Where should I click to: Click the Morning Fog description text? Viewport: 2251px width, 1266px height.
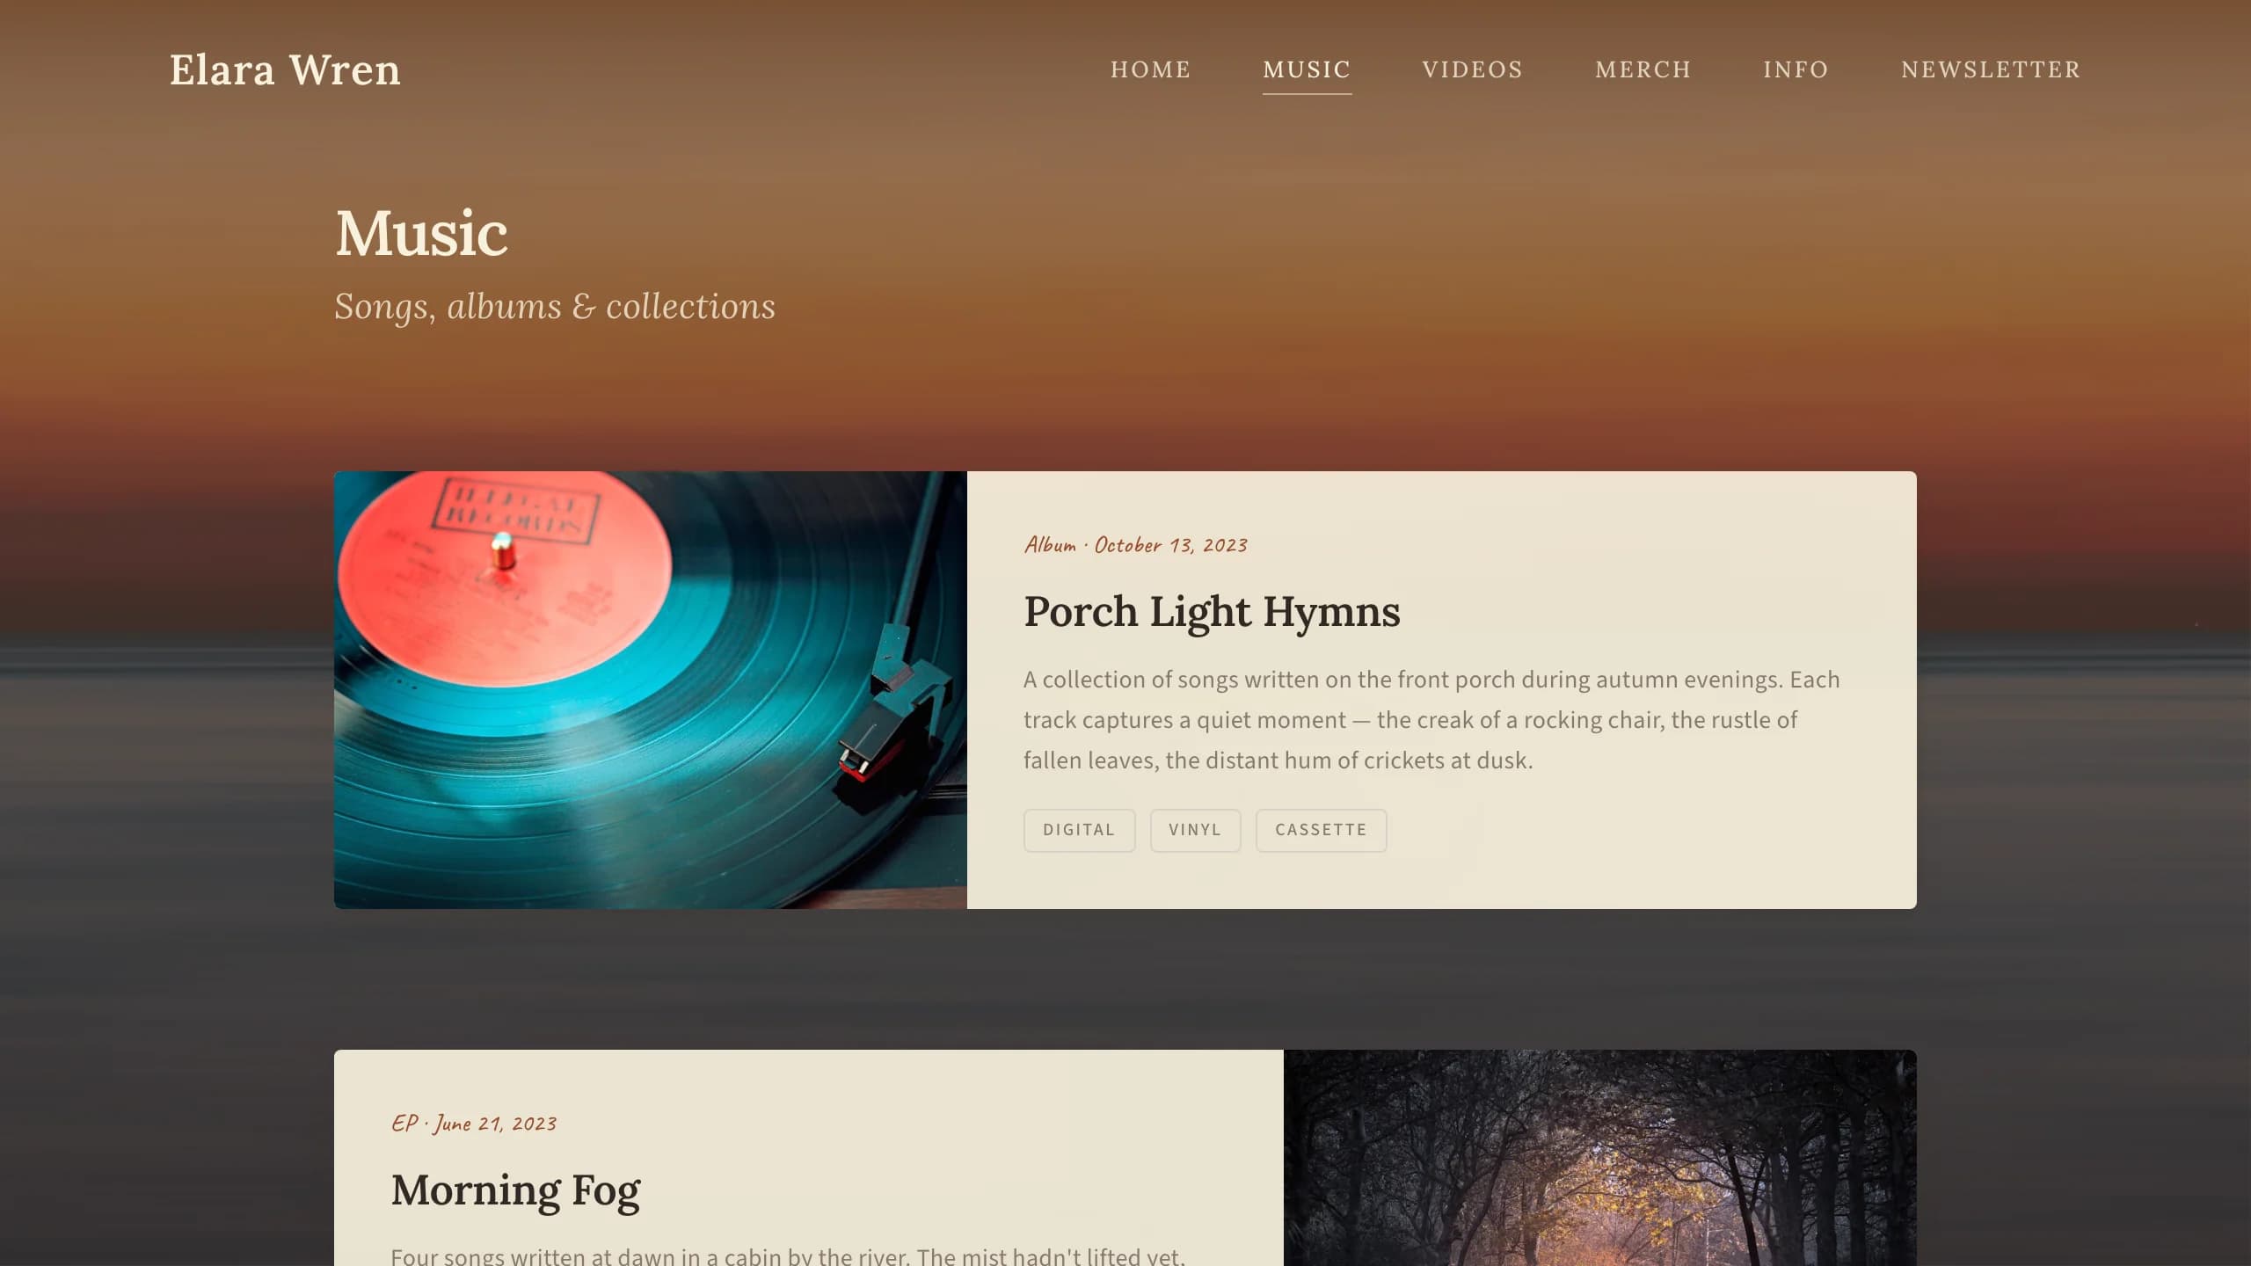tap(788, 1255)
